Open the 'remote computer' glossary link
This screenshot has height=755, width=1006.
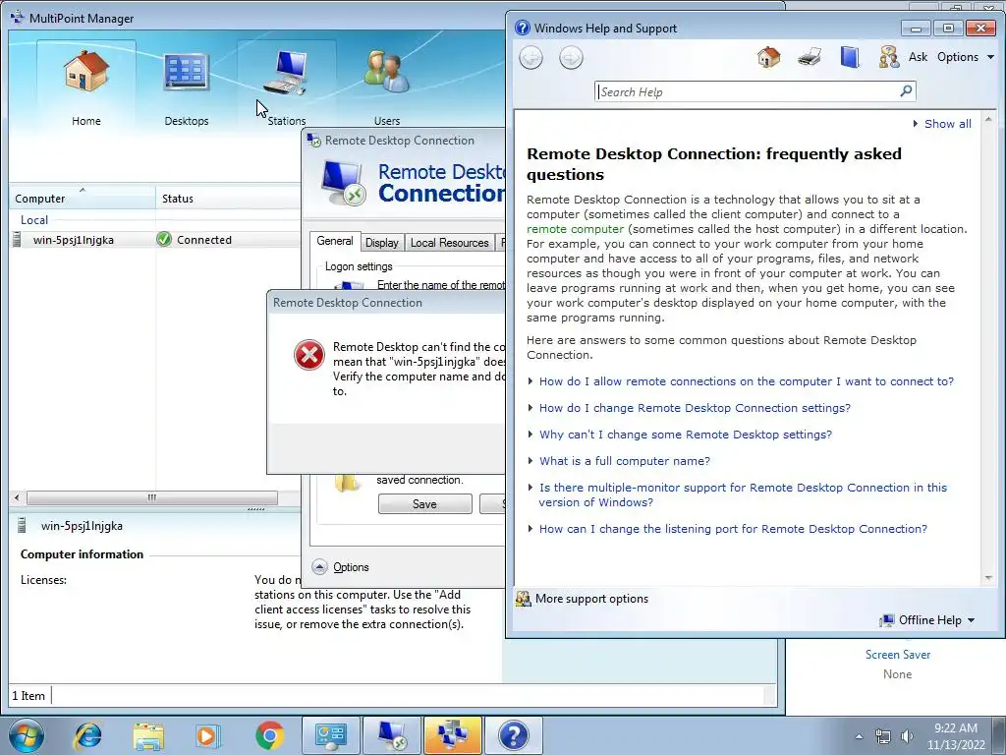pyautogui.click(x=575, y=229)
